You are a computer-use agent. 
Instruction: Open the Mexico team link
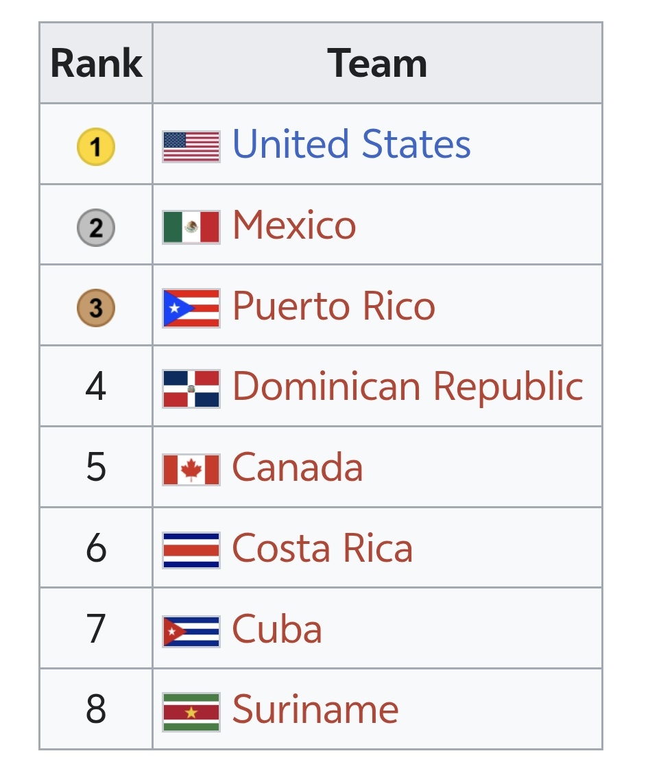click(x=294, y=225)
